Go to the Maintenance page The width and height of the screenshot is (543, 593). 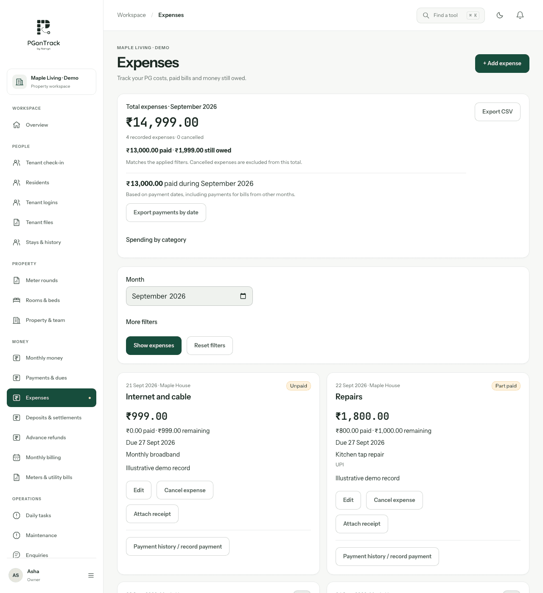point(51,535)
